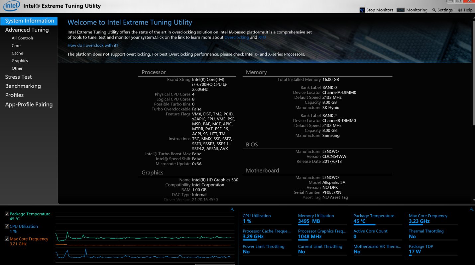Open Settings via the wrench icon

pyautogui.click(x=434, y=10)
